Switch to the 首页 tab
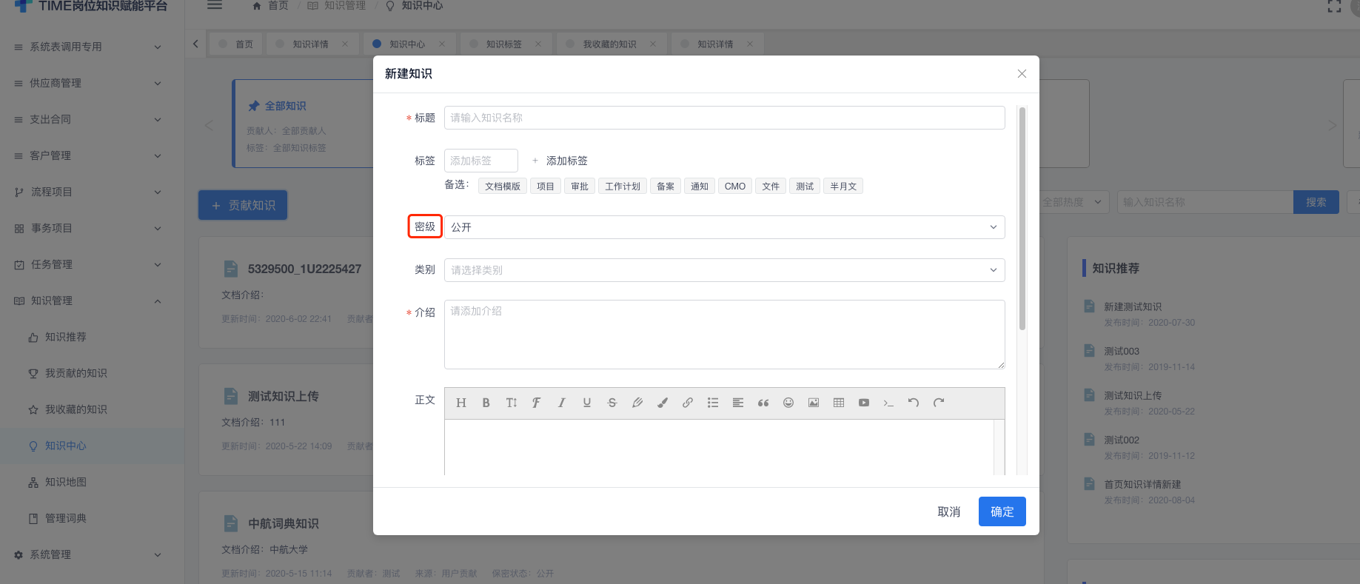The height and width of the screenshot is (584, 1360). coord(236,44)
